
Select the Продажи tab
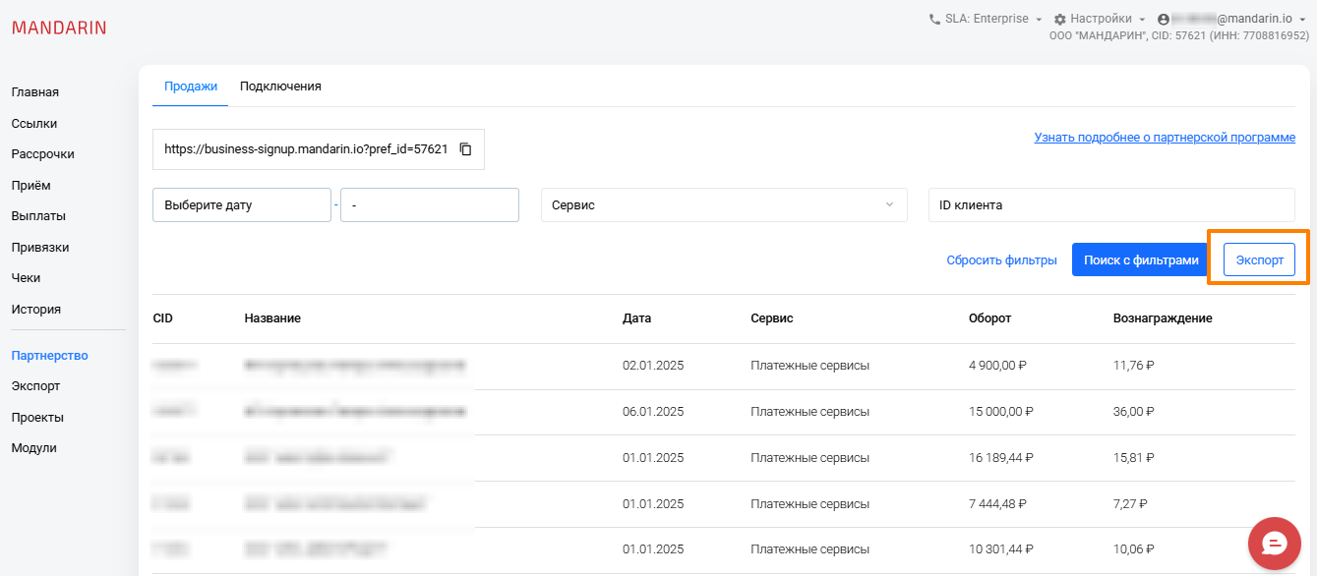[190, 86]
